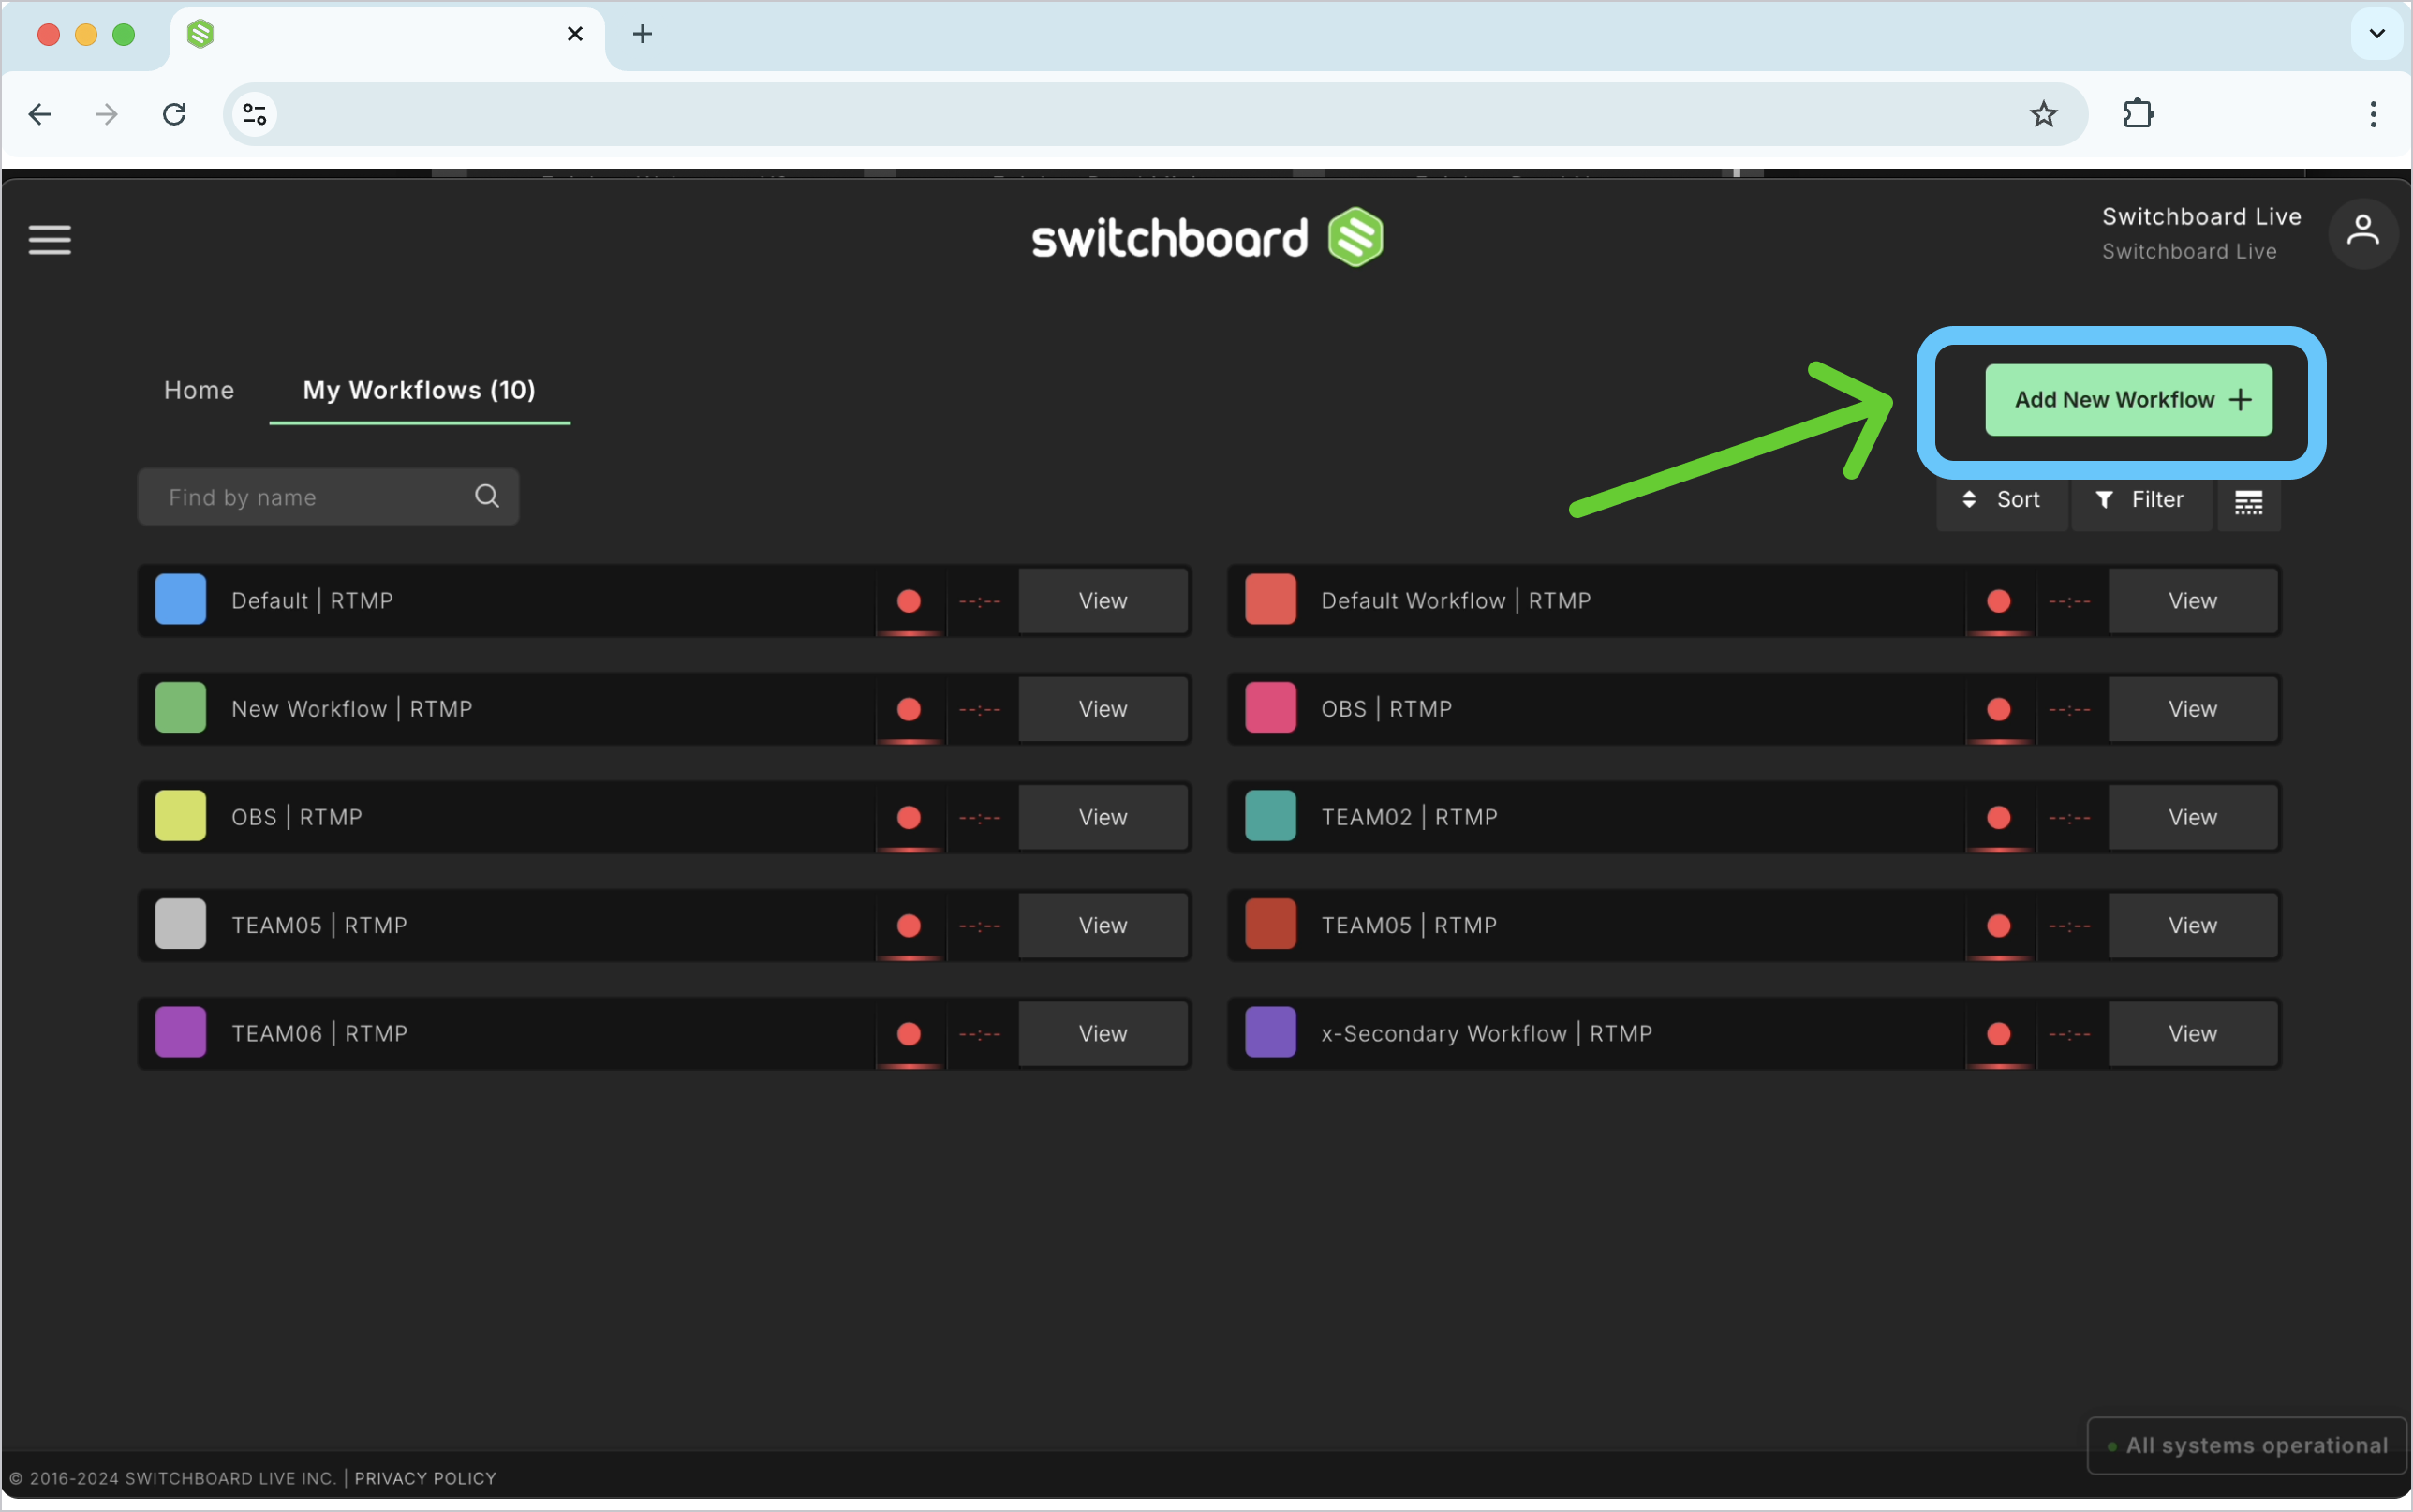2413x1512 pixels.
Task: Select My Workflows (10) tab
Action: [420, 390]
